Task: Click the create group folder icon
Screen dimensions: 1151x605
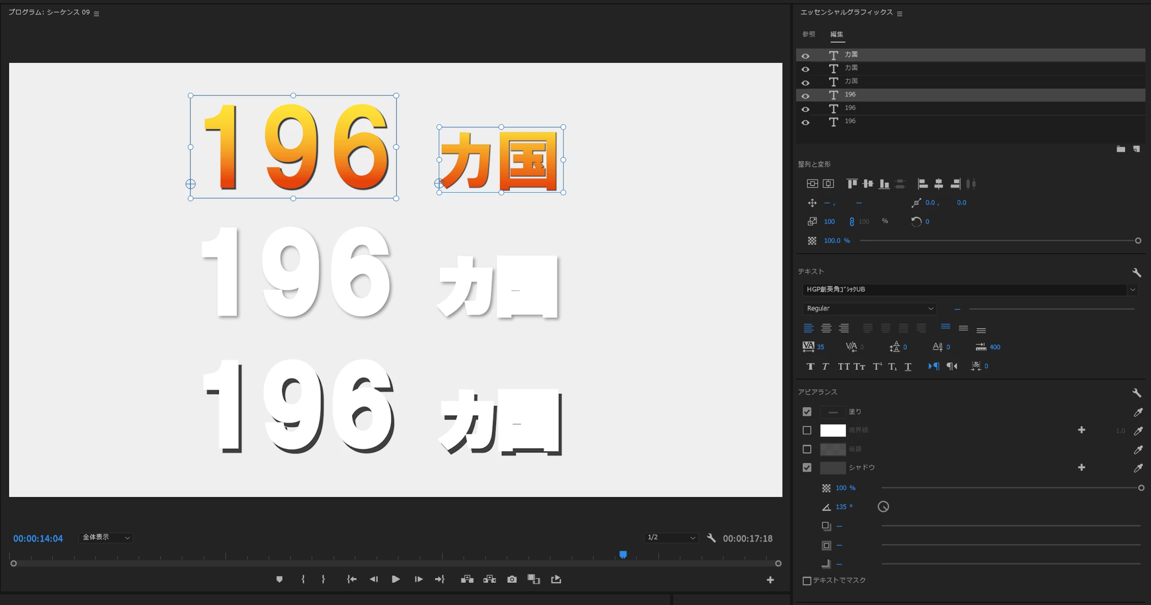Action: [1121, 149]
